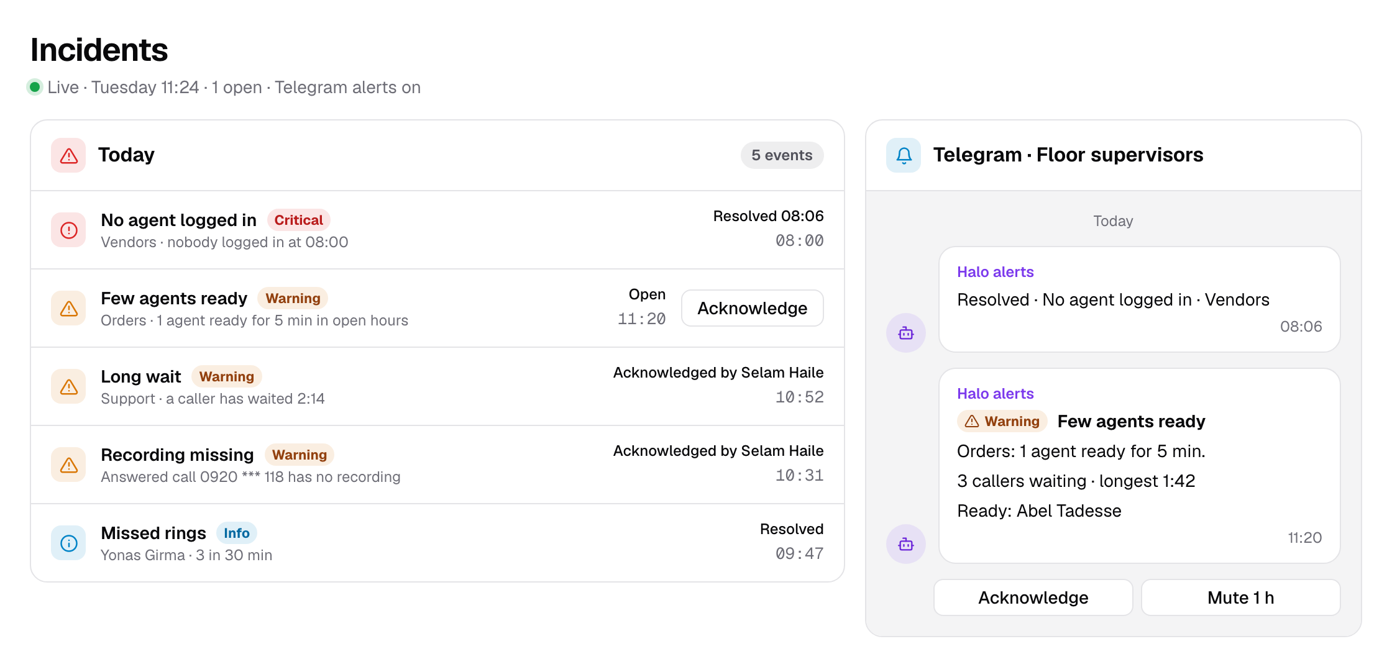Screen dimensions: 1392x667
Task: Click the Ready: Abel Tadesse line
Action: coord(1039,510)
